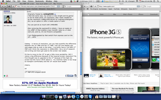This screenshot has height=100, width=161.
Task: Add bookmark in the Apple window
Action: tap(95, 6)
